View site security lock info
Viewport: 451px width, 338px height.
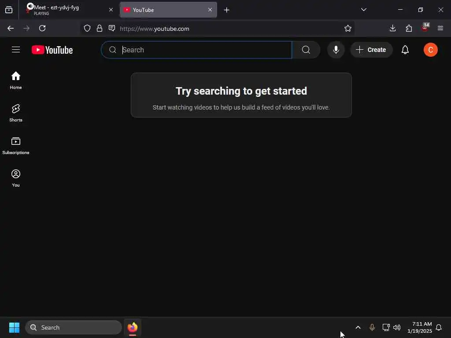point(100,28)
